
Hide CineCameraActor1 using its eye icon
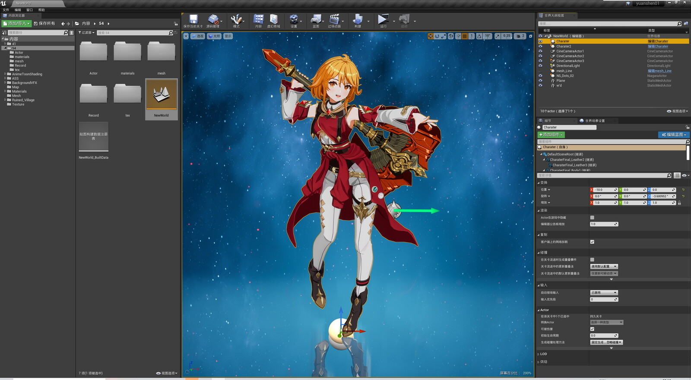click(540, 51)
